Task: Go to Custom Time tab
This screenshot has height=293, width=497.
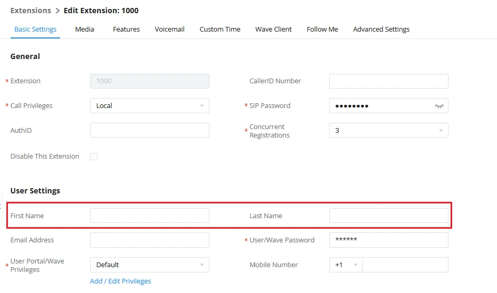Action: (x=220, y=29)
